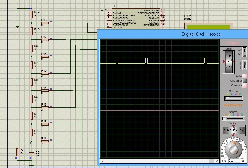
Task: Click the Horizontal Source channel slider
Action: click(234, 118)
